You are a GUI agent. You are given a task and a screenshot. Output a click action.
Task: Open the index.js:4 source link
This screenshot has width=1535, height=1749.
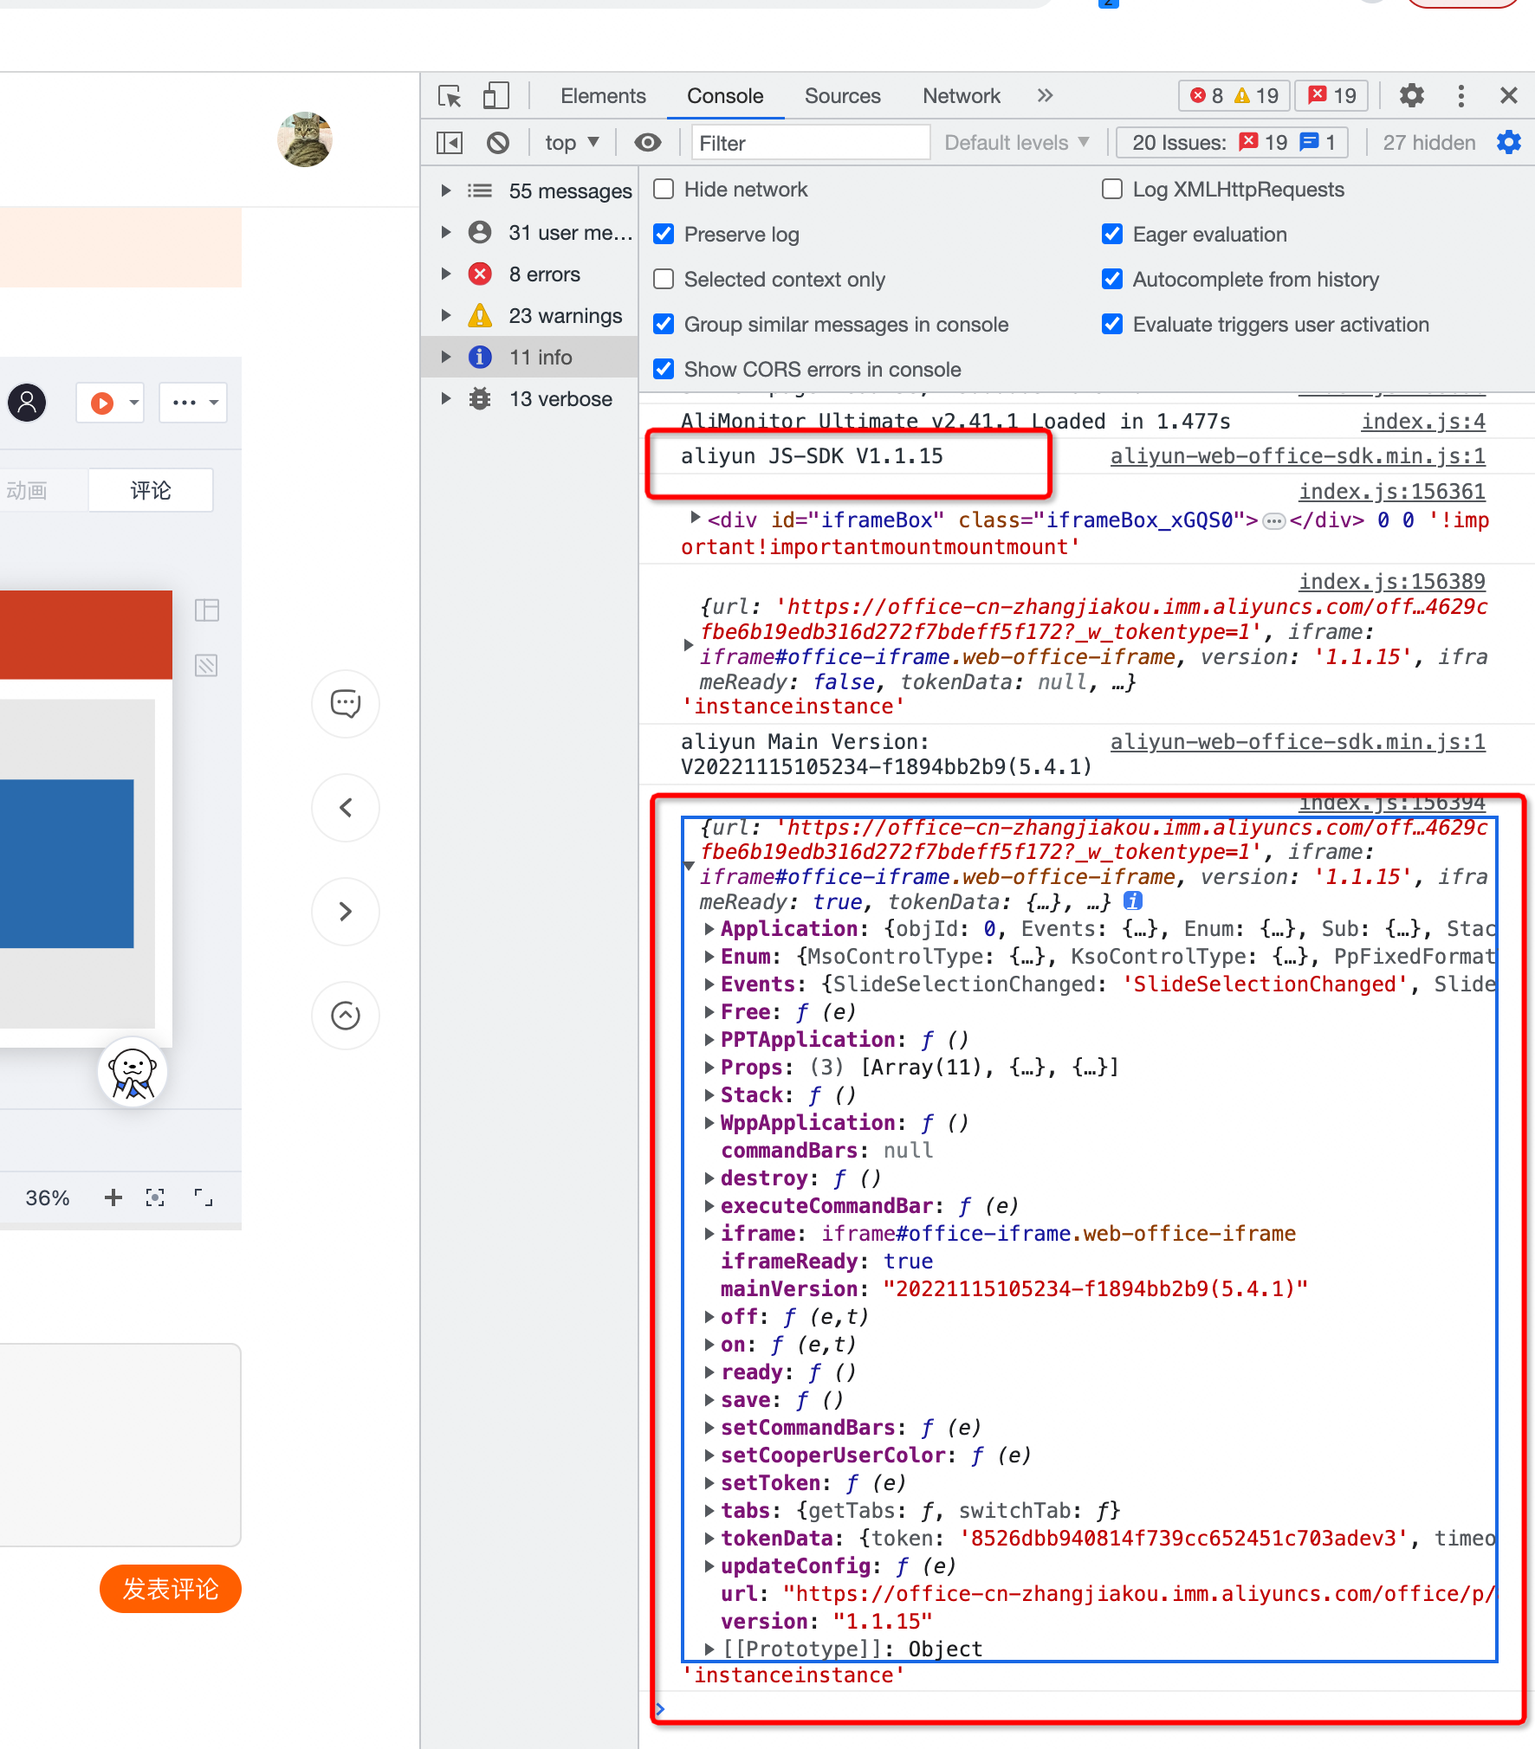(1423, 422)
